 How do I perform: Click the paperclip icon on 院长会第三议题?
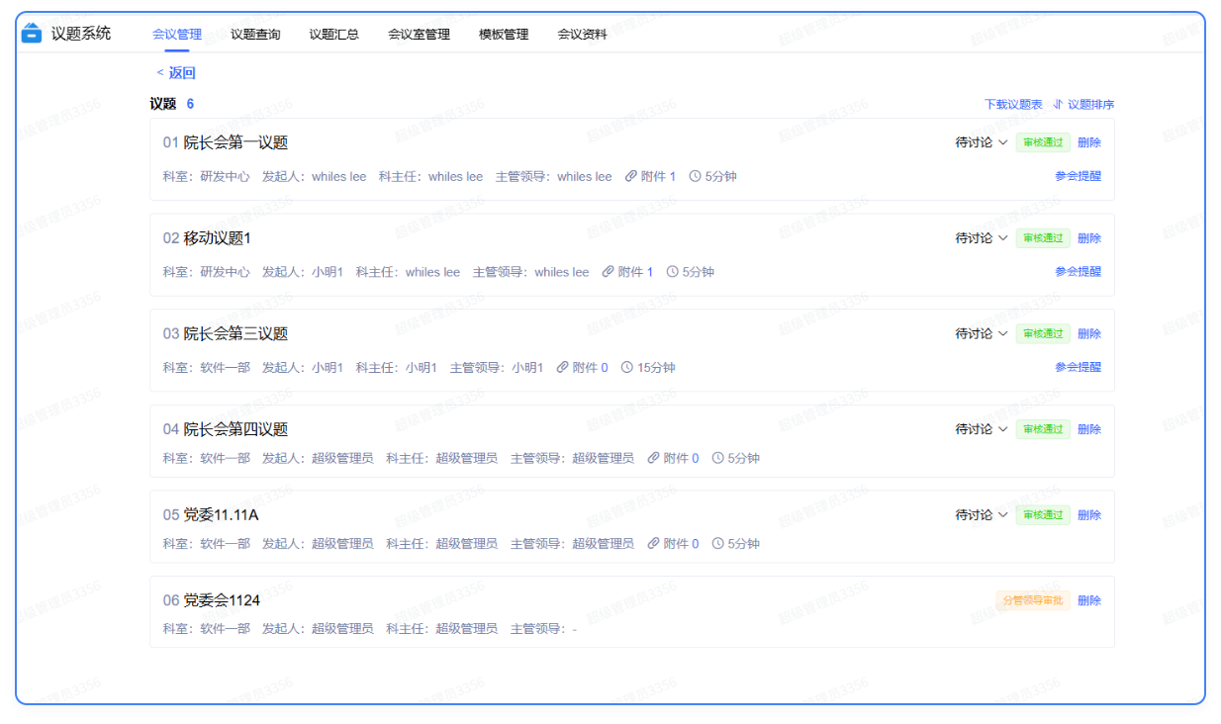point(563,367)
